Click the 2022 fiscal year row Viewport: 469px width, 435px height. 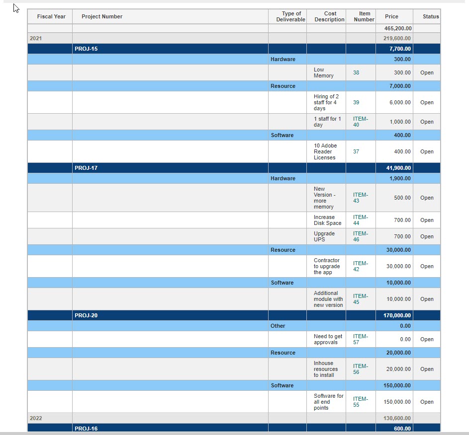(36, 418)
